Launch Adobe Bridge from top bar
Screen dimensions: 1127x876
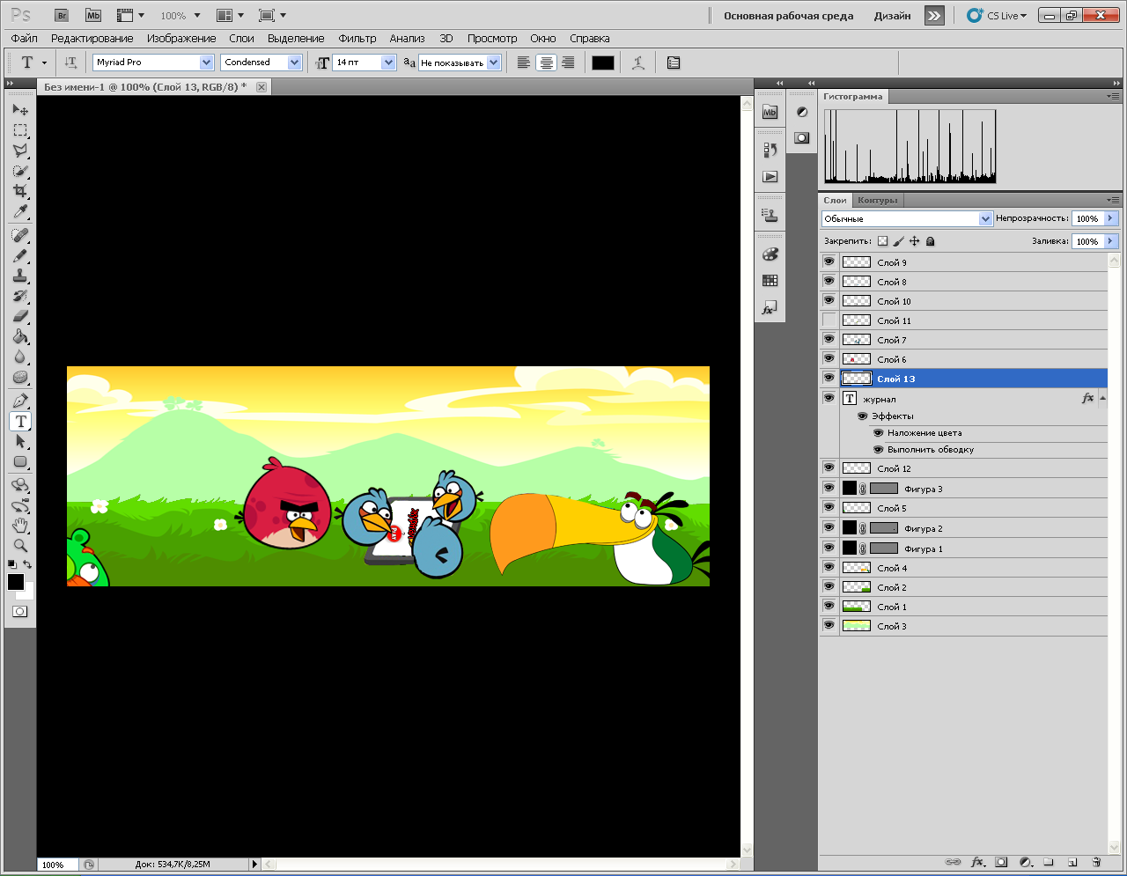[x=62, y=15]
